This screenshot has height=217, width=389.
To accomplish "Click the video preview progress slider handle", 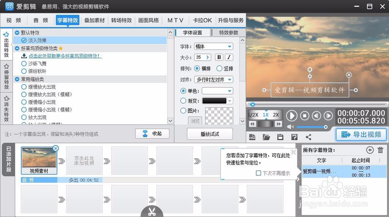I will pyautogui.click(x=252, y=104).
